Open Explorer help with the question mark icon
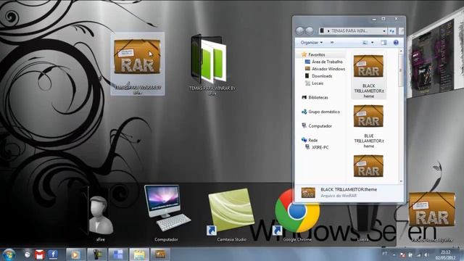Viewport: 464px width, 261px height. pyautogui.click(x=396, y=43)
